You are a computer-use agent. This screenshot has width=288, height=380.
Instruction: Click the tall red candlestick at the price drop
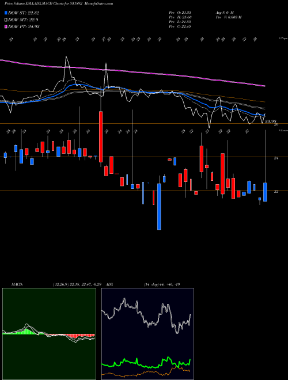[101, 136]
